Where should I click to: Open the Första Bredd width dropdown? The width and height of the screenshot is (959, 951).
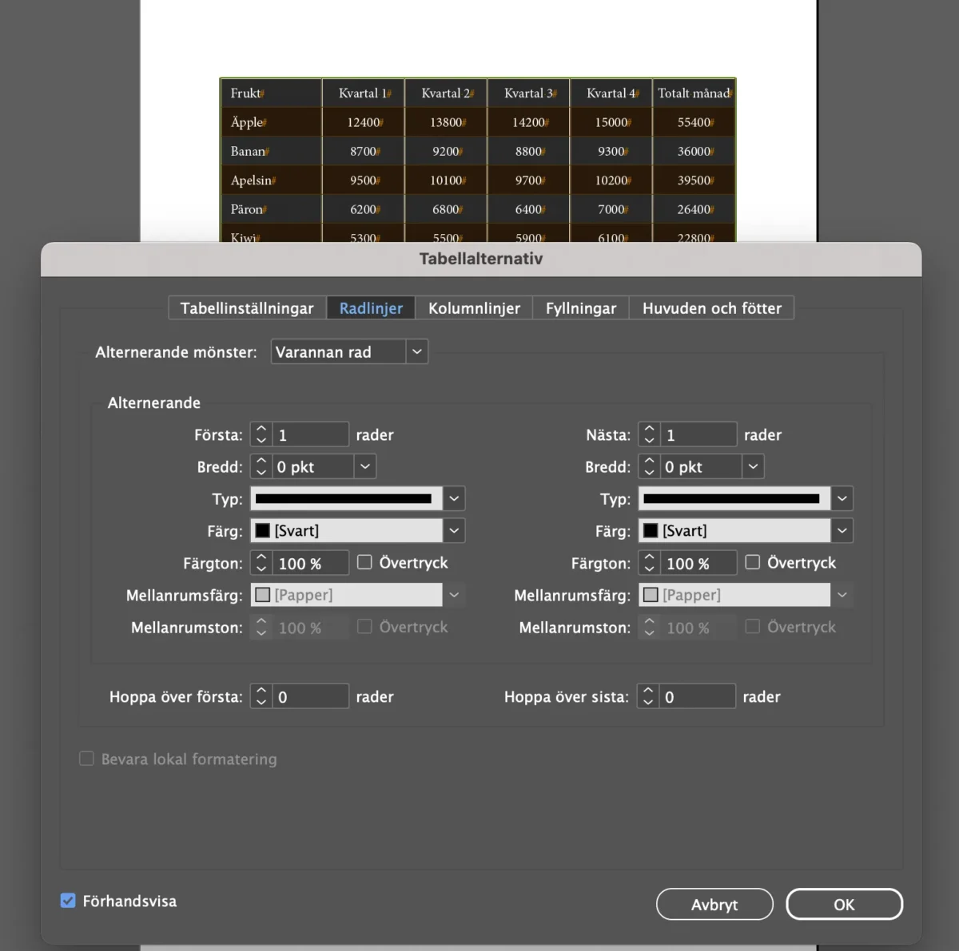pyautogui.click(x=365, y=467)
